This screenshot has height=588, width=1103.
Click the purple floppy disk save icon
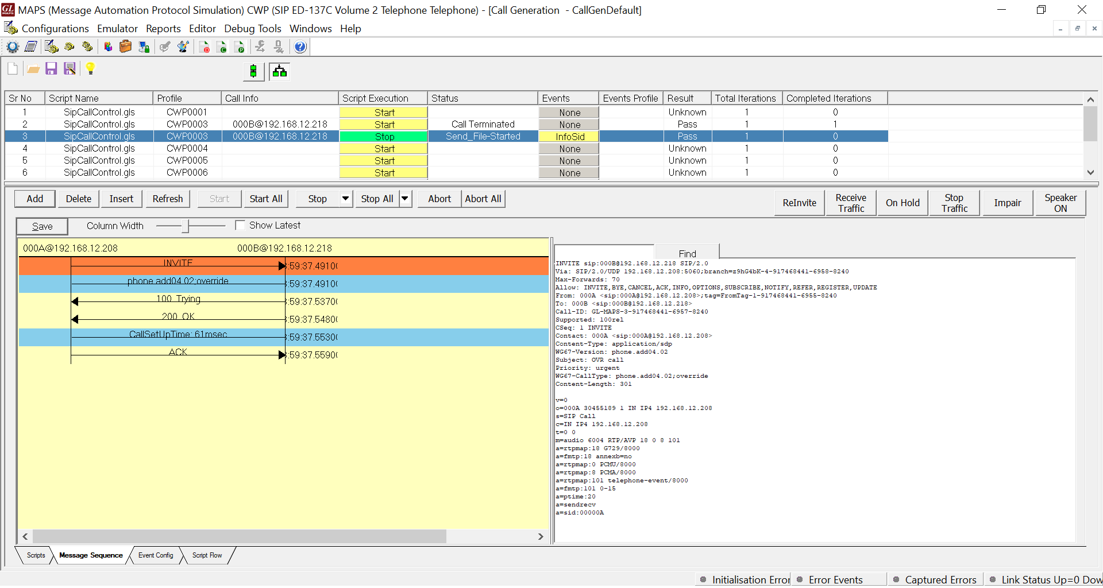coord(51,69)
